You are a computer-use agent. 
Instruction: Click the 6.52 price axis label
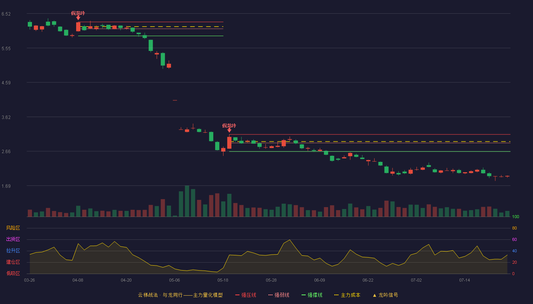click(x=6, y=14)
